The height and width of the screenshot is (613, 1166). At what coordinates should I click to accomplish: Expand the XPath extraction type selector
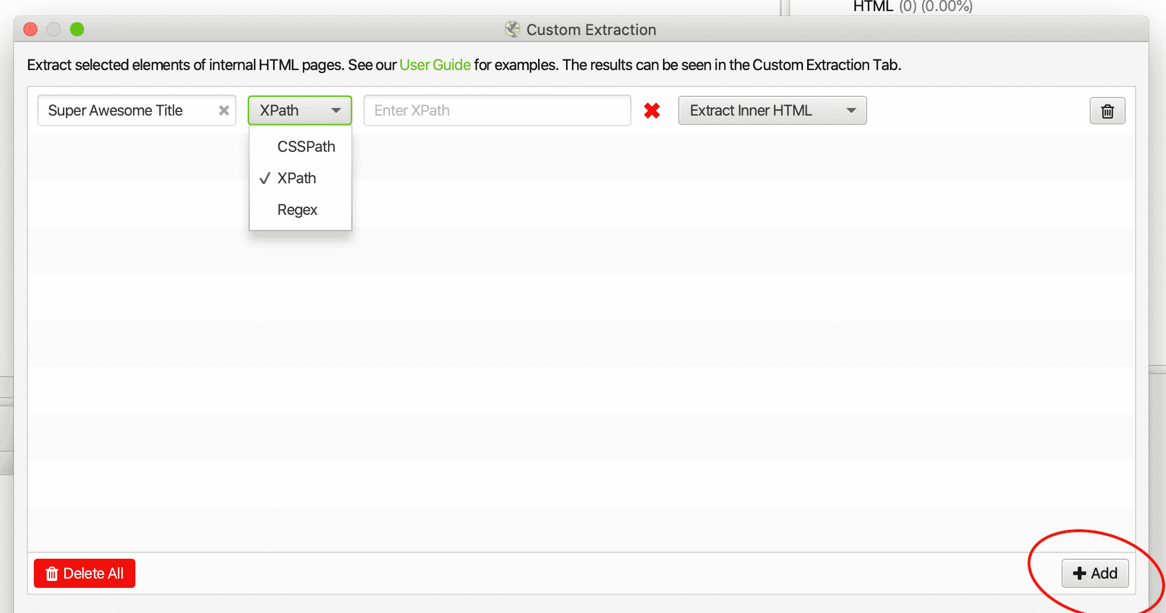pos(299,110)
